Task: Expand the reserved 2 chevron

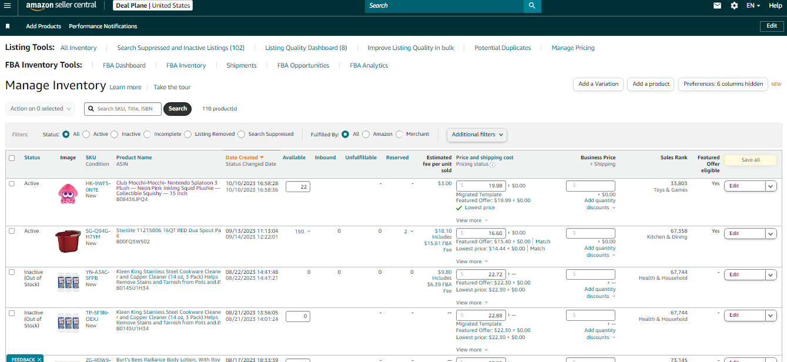Action: click(411, 232)
